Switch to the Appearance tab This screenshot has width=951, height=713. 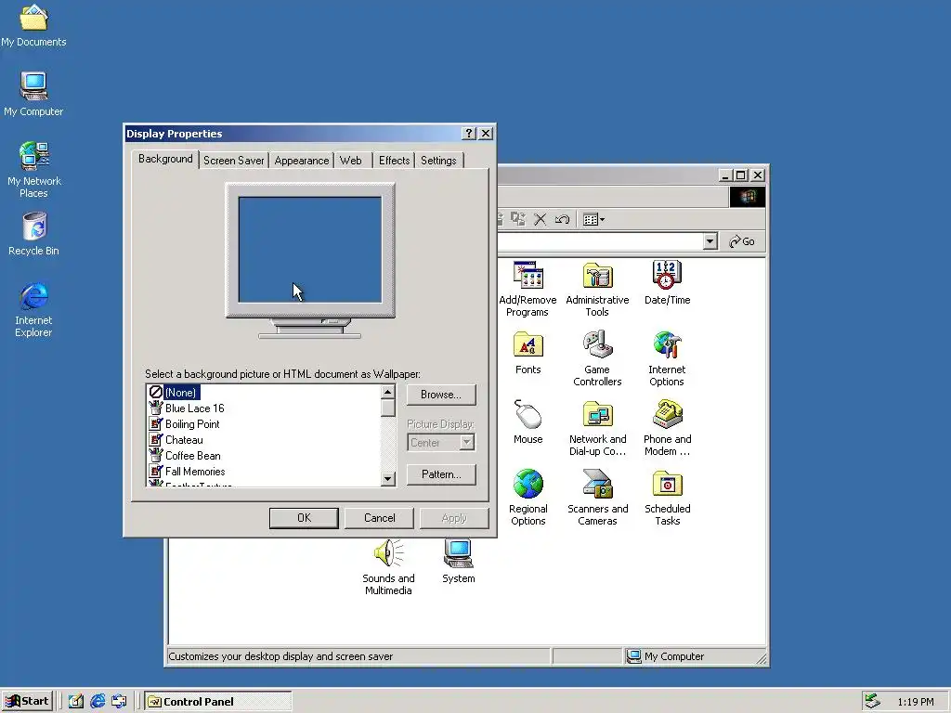pos(302,161)
